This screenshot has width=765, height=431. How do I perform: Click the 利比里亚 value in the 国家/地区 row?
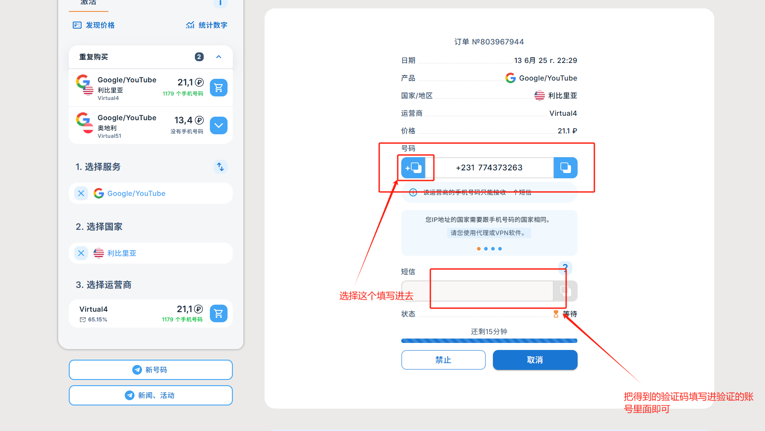coord(556,96)
